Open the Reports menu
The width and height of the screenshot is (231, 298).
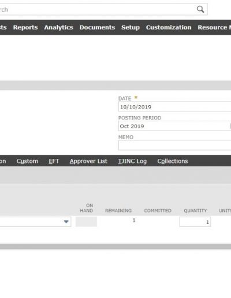click(x=25, y=27)
